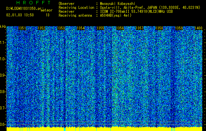Click the 1358 time marker
The height and width of the screenshot is (131, 206).
(159, 28)
